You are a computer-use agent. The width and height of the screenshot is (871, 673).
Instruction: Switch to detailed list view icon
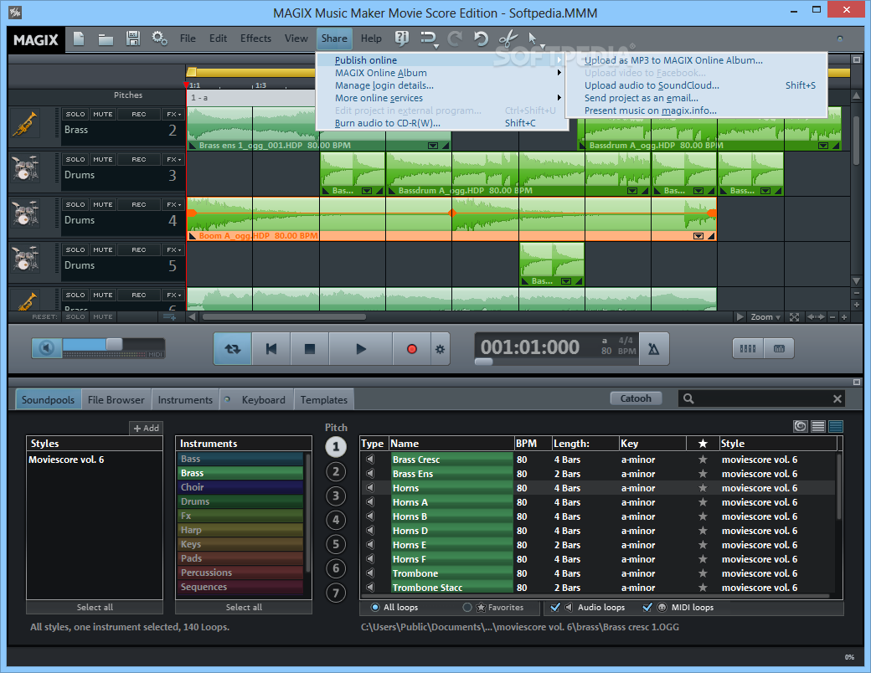click(836, 426)
